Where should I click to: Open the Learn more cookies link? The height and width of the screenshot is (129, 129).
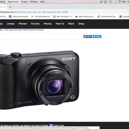(59, 125)
